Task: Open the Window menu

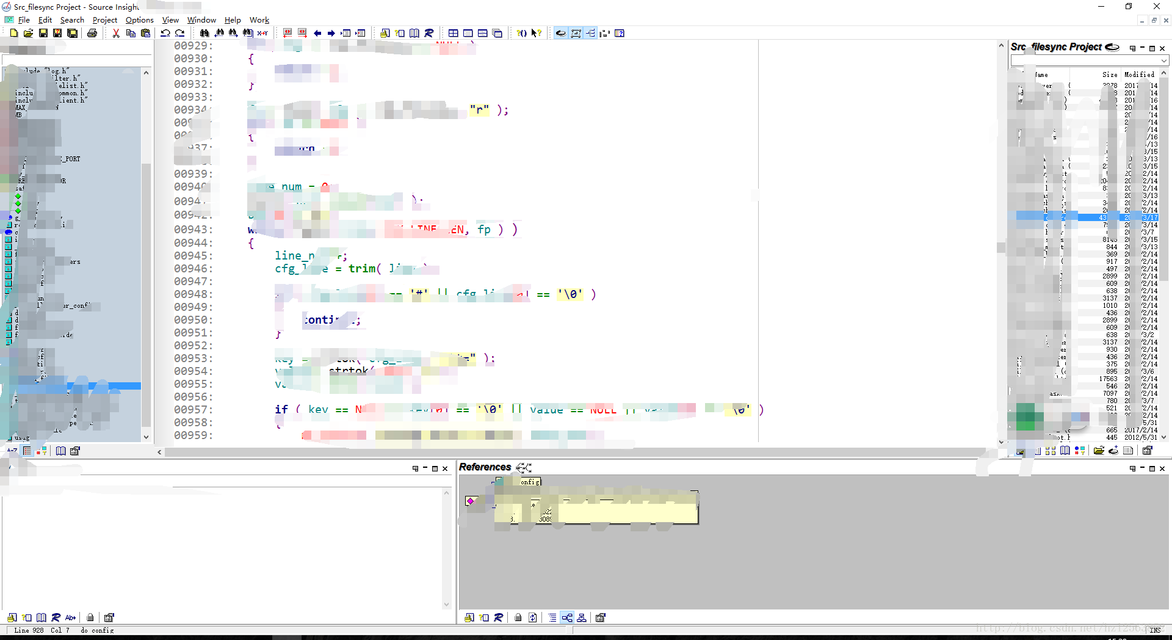Action: click(x=201, y=20)
